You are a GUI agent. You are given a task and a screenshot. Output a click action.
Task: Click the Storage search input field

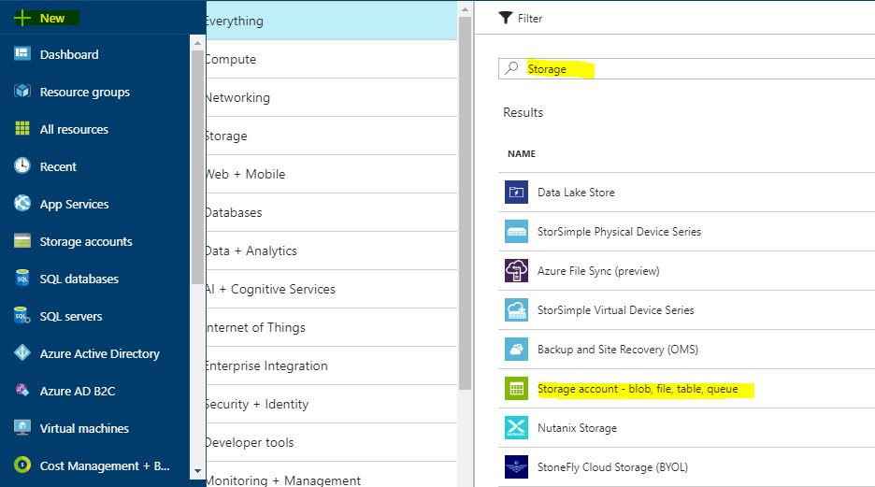pos(686,68)
